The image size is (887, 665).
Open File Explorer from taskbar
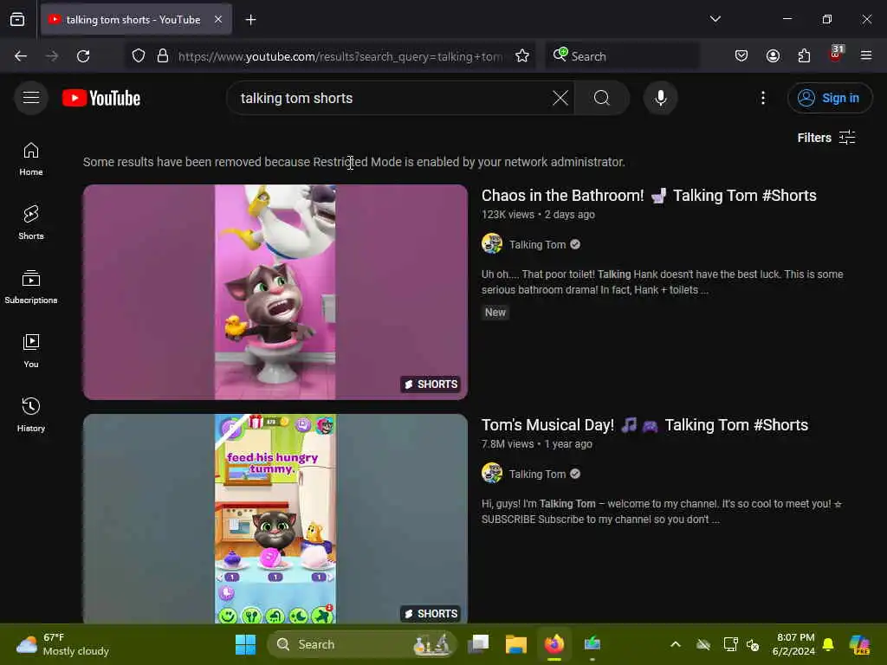tap(516, 644)
